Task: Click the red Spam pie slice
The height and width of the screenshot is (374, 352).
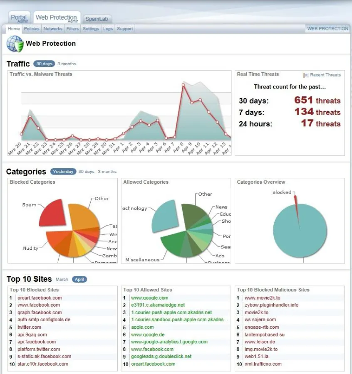Action: pyautogui.click(x=51, y=212)
